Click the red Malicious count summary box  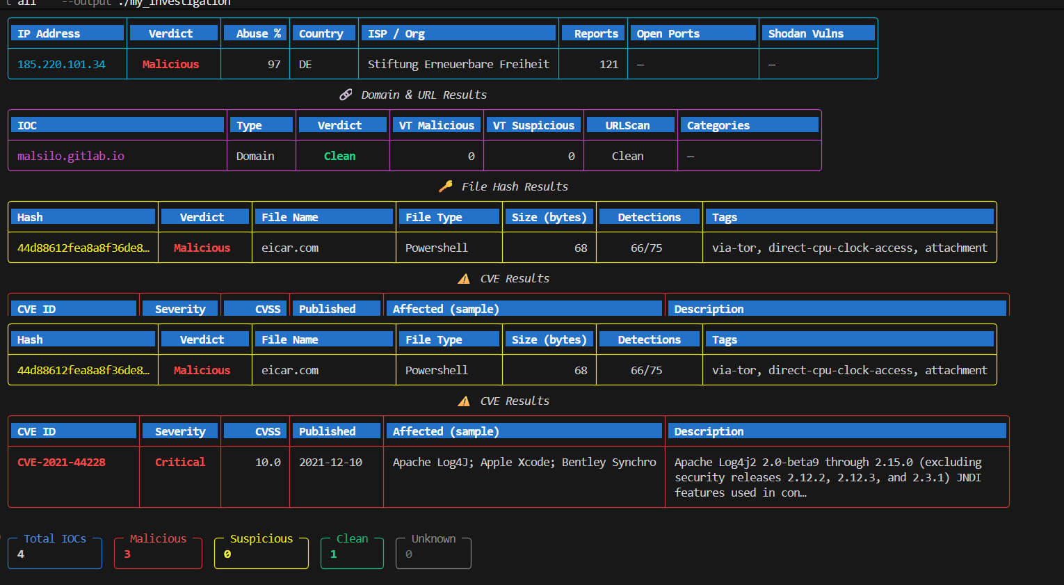(158, 552)
